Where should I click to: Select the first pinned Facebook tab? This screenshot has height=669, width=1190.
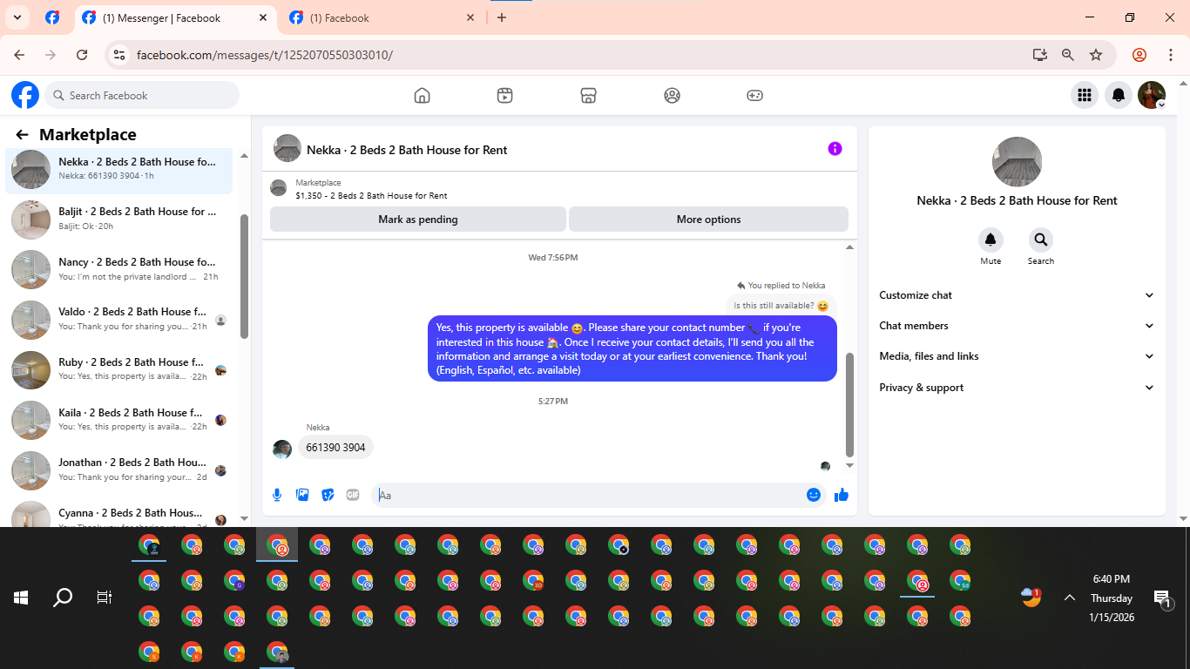click(x=52, y=17)
